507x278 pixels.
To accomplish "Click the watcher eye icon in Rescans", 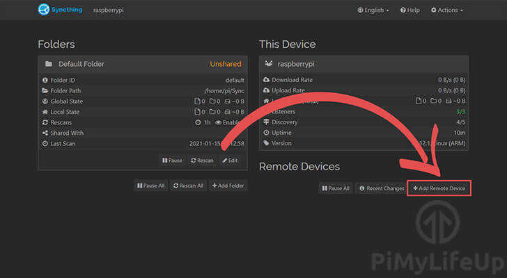I will (x=218, y=122).
